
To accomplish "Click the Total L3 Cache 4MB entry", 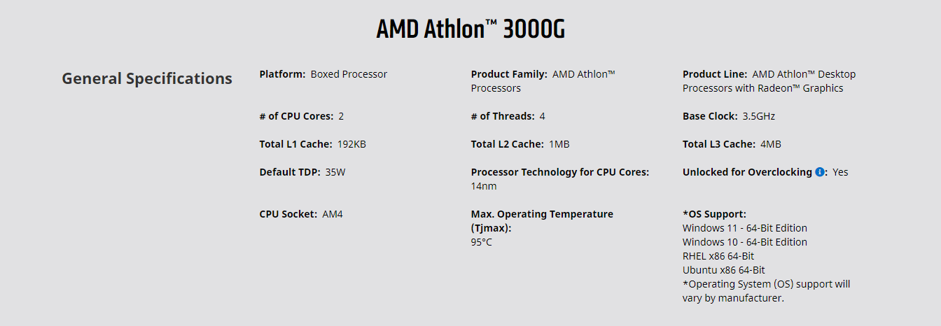I will click(x=732, y=144).
